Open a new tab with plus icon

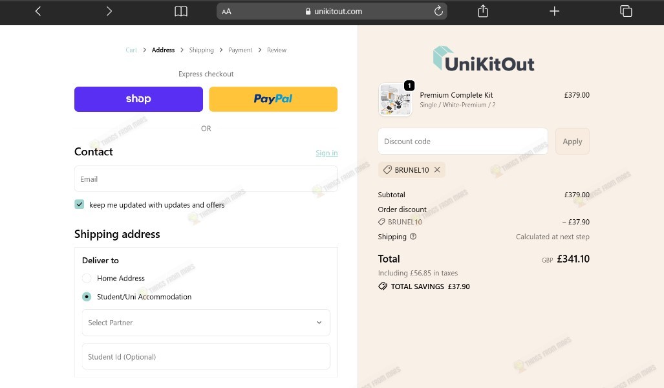[x=554, y=11]
